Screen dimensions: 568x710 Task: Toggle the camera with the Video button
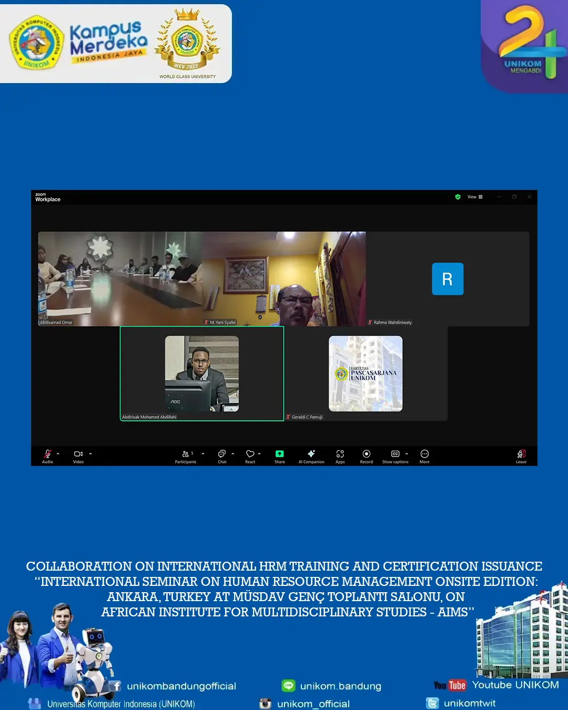point(78,454)
